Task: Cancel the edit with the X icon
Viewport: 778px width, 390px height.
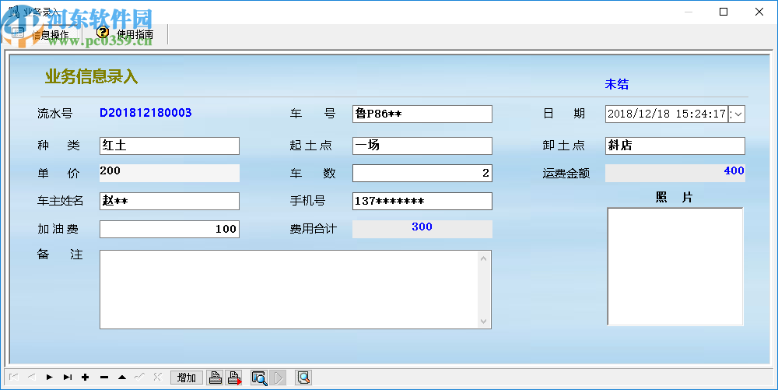Action: click(158, 378)
